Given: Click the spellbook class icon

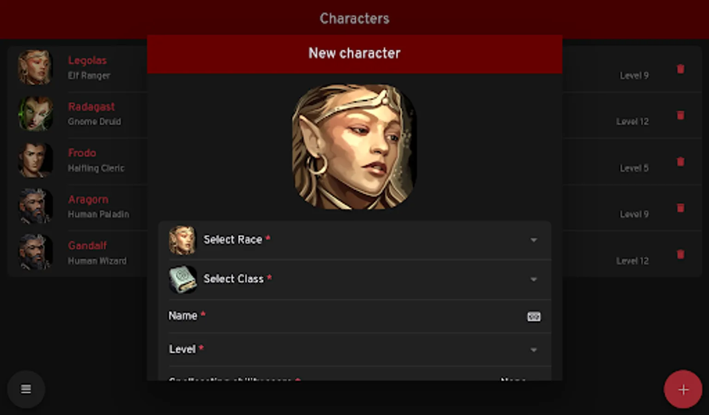Looking at the screenshot, I should (x=183, y=279).
